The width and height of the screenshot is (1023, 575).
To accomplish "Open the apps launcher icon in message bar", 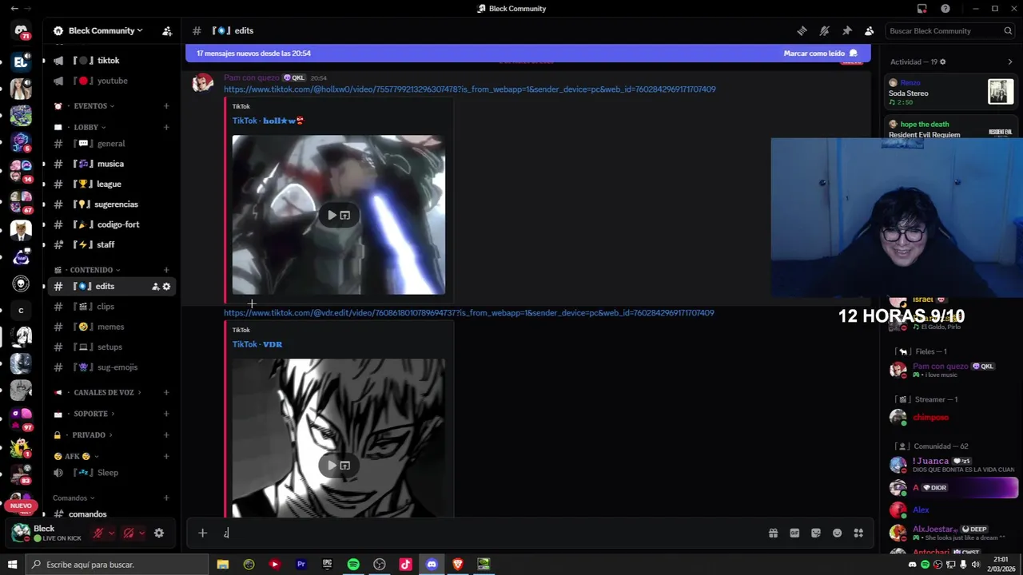I will tap(858, 533).
